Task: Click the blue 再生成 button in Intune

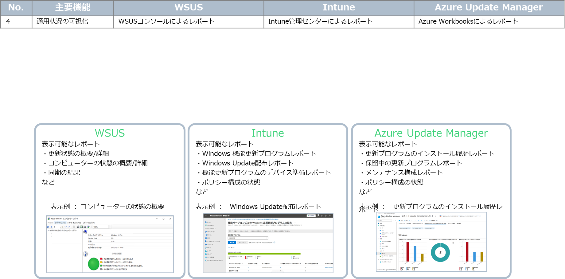Action: tap(232, 242)
